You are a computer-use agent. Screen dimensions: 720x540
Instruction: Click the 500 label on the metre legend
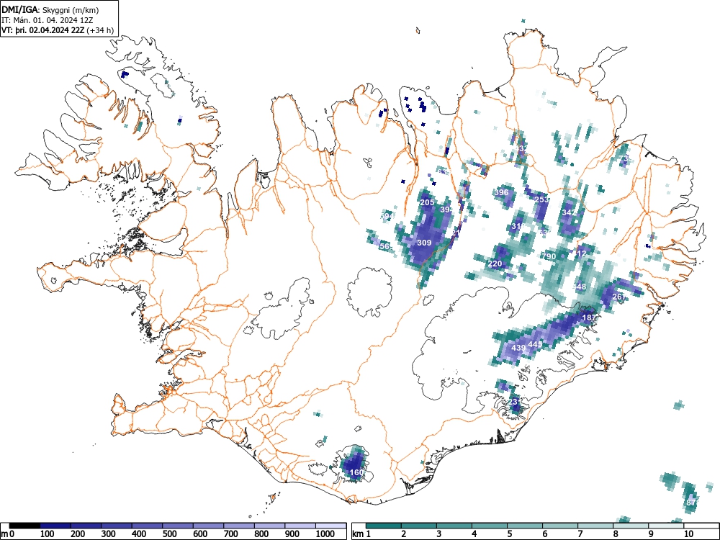coord(169,534)
